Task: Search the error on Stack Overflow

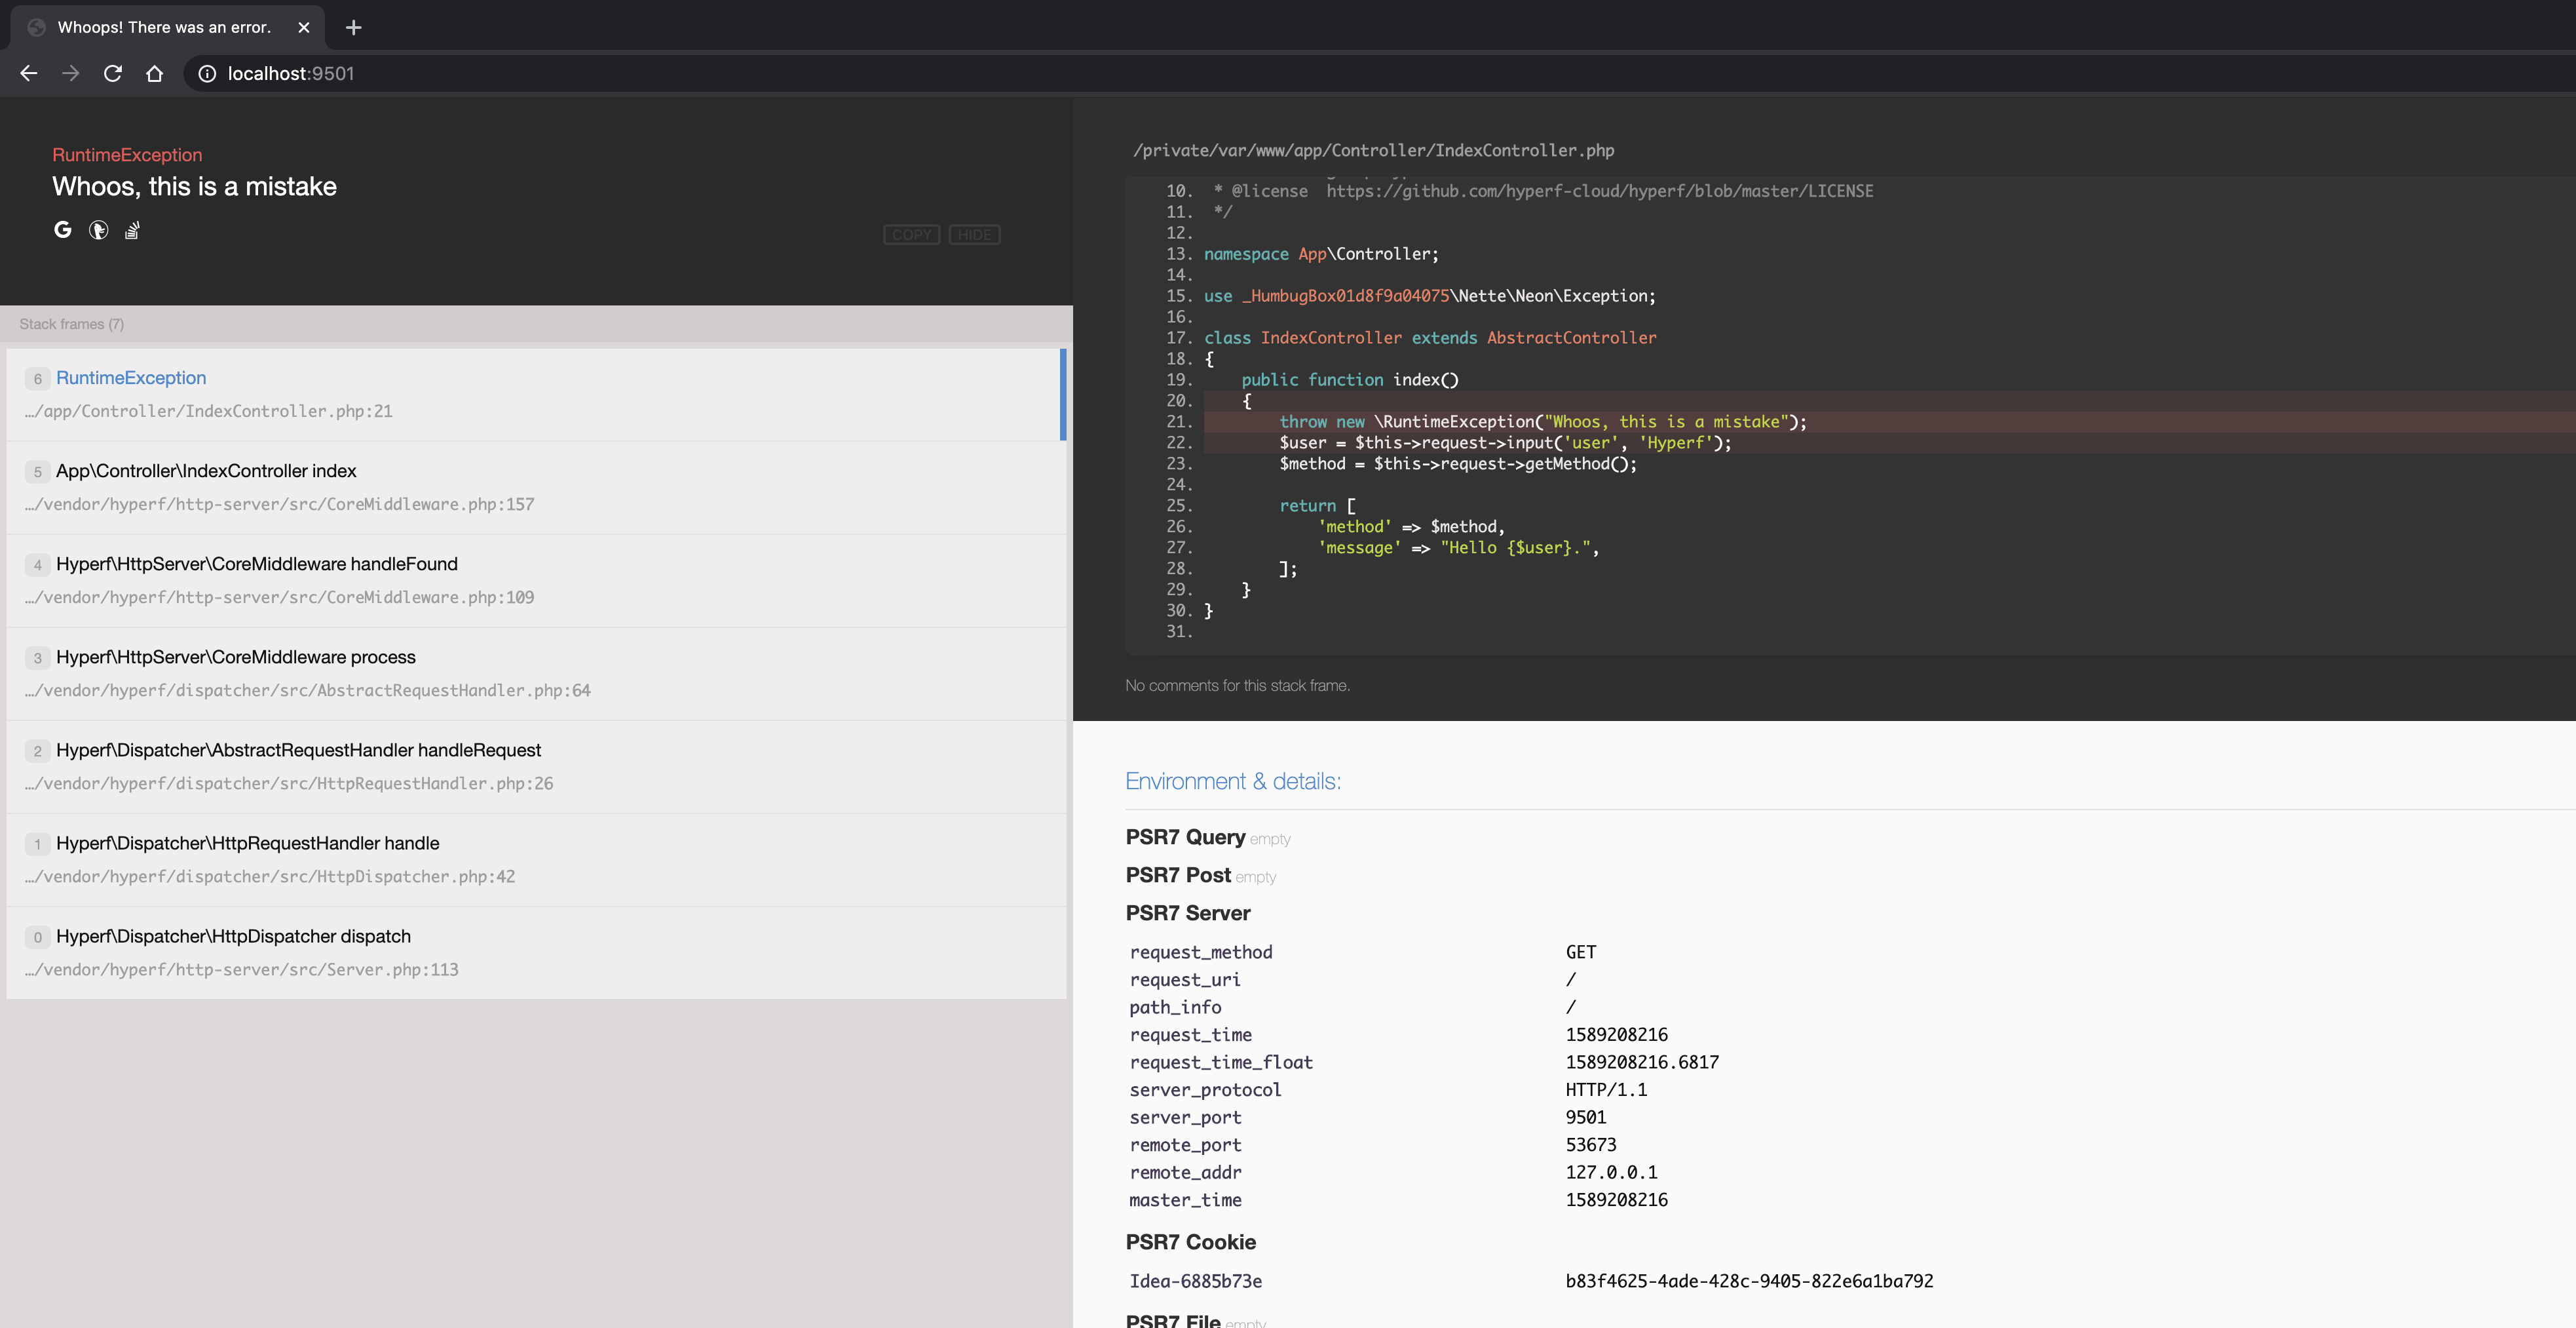Action: [x=132, y=230]
